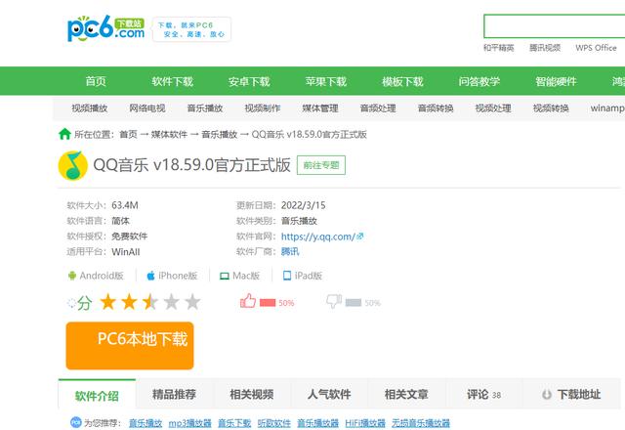This screenshot has height=430, width=625.
Task: Open the https://y.qq.com/ official site link
Action: [x=317, y=236]
